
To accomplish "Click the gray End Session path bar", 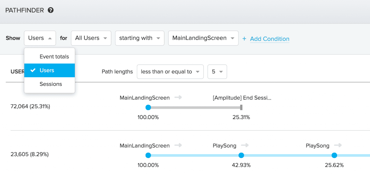I will point(194,107).
